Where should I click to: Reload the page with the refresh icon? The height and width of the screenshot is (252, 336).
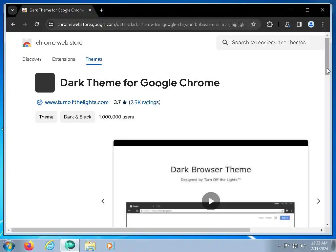click(37, 24)
